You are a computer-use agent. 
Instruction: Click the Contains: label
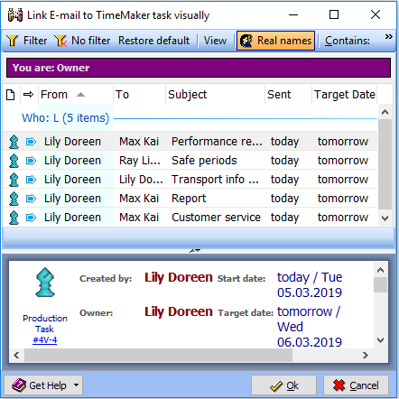[x=348, y=41]
